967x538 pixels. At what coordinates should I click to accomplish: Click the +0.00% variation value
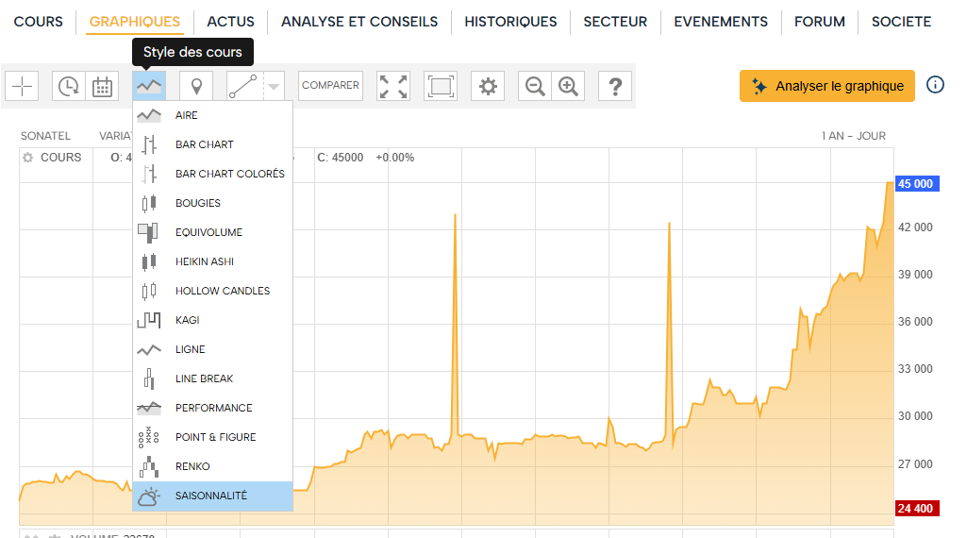(394, 158)
